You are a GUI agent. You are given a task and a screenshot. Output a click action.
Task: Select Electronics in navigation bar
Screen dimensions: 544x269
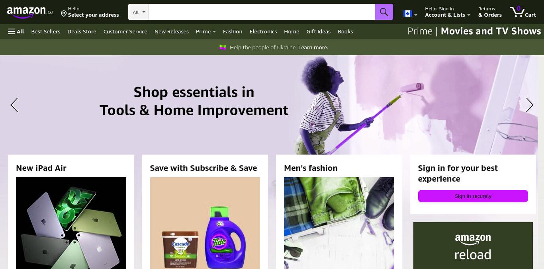pos(263,31)
